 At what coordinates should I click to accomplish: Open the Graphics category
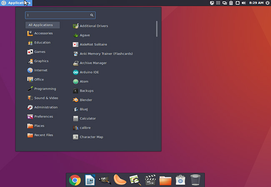point(41,61)
